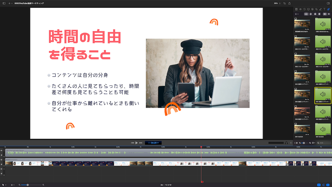
Task: Open the Video properties inspector tab
Action: pos(296,9)
